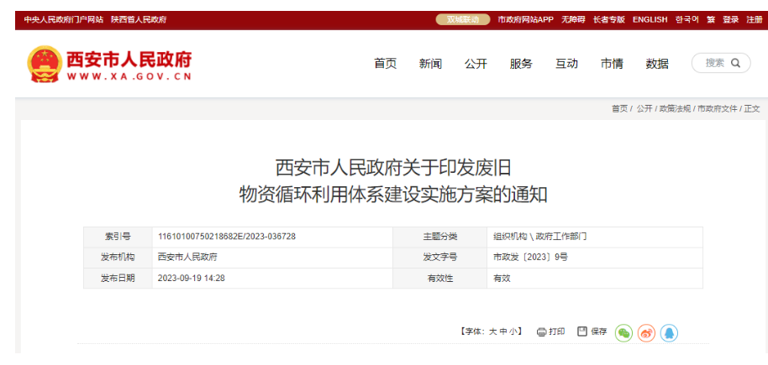Open the 服务 navigation menu
Image resolution: width=768 pixels, height=365 pixels.
coord(521,64)
